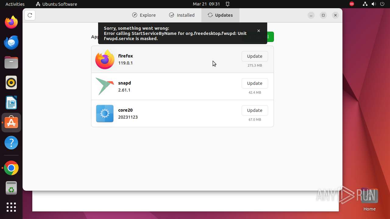This screenshot has height=219, width=390.
Task: Open the Installed tab
Action: click(x=182, y=15)
